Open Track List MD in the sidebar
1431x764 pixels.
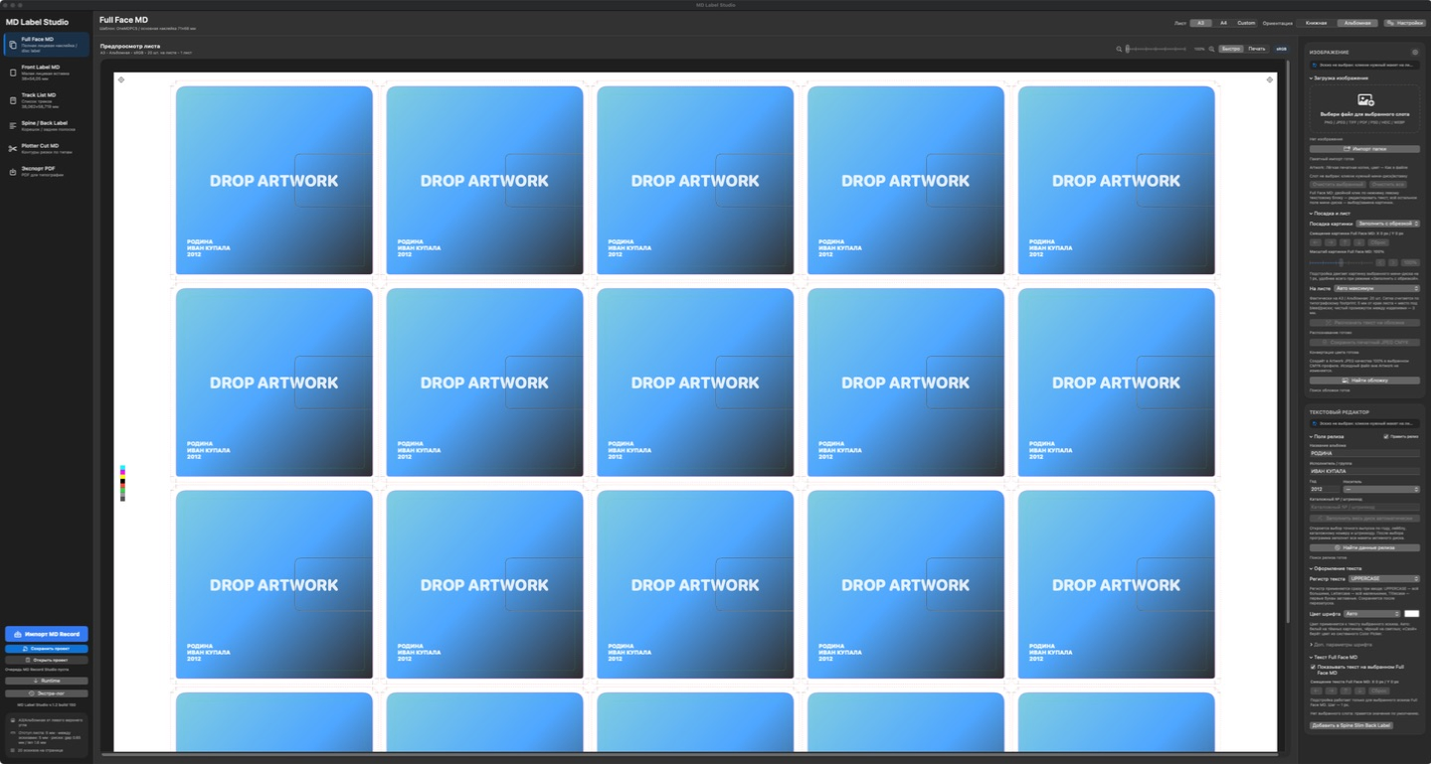tap(47, 99)
